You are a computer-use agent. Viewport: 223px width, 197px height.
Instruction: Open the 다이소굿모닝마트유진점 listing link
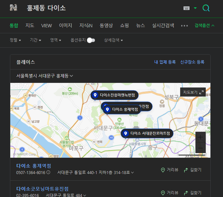42,189
